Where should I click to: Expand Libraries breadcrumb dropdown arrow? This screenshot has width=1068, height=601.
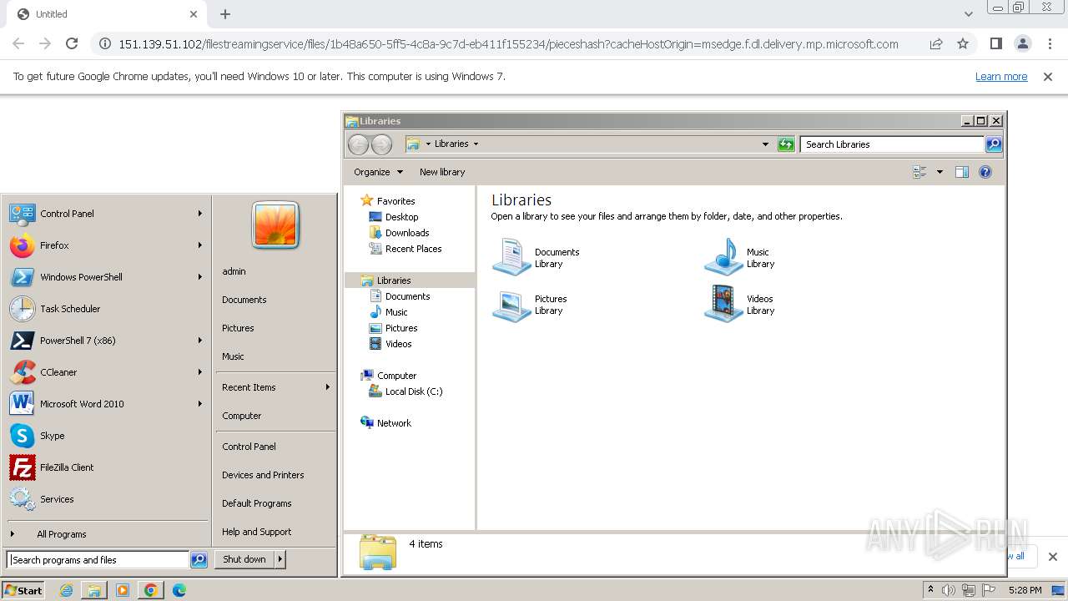476,144
